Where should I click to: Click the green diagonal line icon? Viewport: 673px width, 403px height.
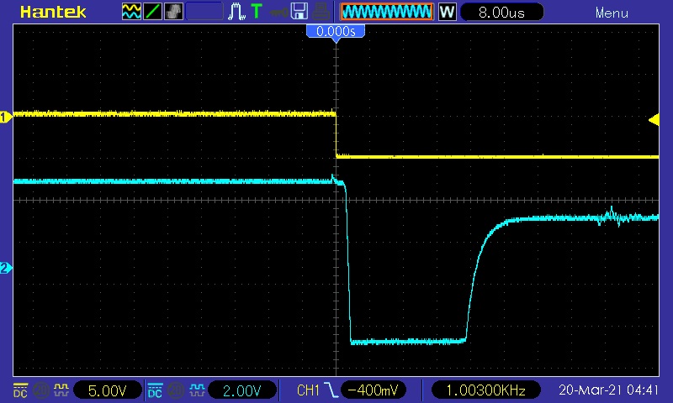coord(153,12)
